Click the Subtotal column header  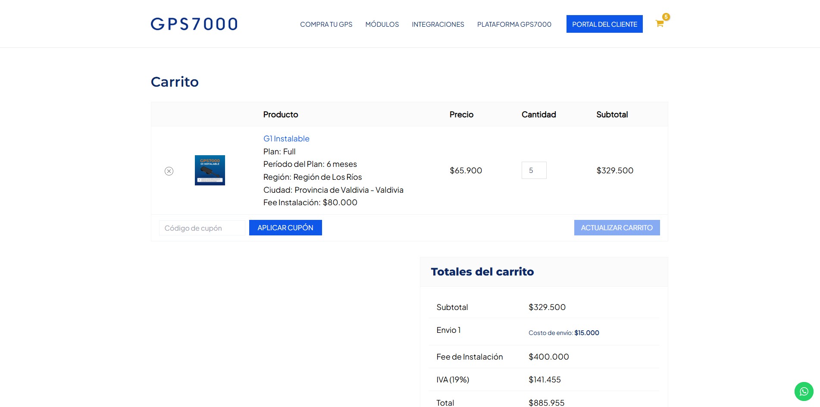point(612,115)
